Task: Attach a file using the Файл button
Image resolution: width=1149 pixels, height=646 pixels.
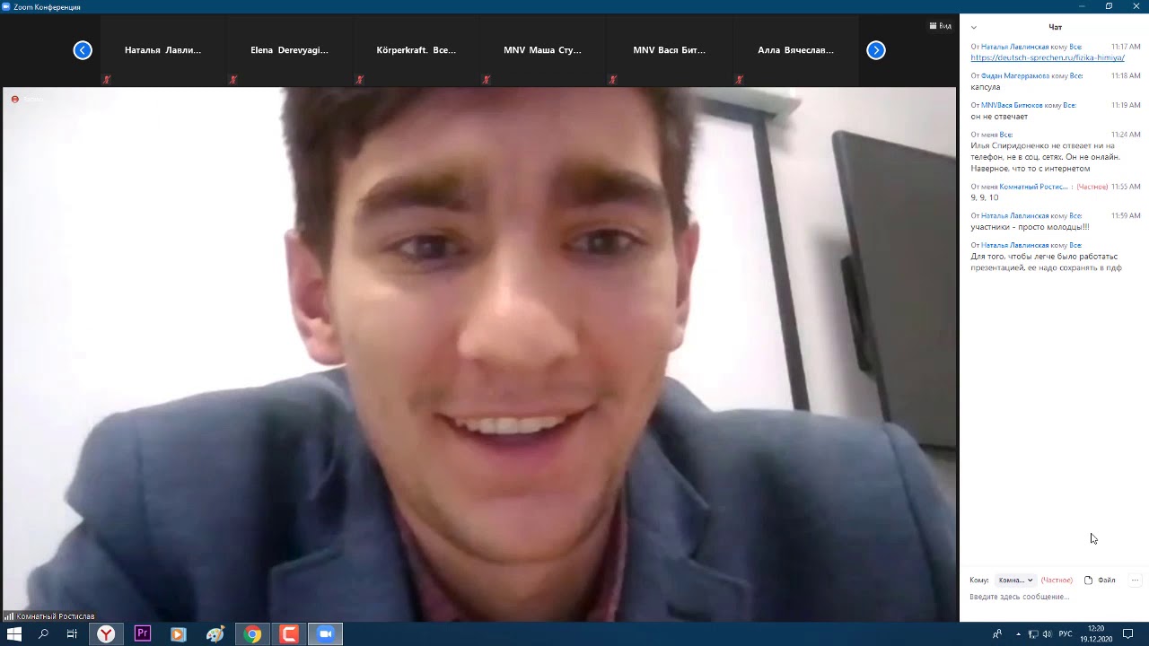Action: point(1100,581)
